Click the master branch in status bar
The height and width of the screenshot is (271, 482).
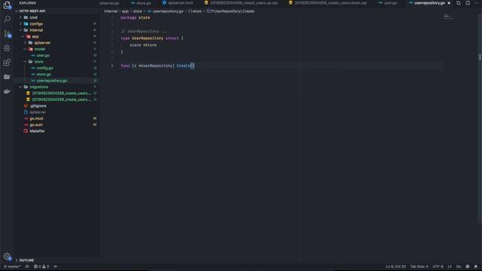point(12,266)
